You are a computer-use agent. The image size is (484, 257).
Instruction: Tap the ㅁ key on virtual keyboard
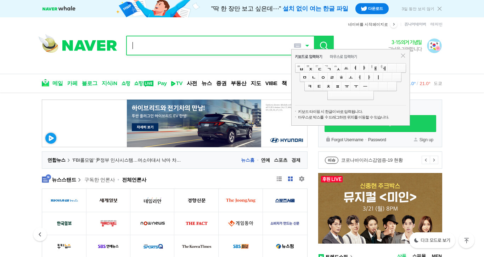tap(305, 77)
